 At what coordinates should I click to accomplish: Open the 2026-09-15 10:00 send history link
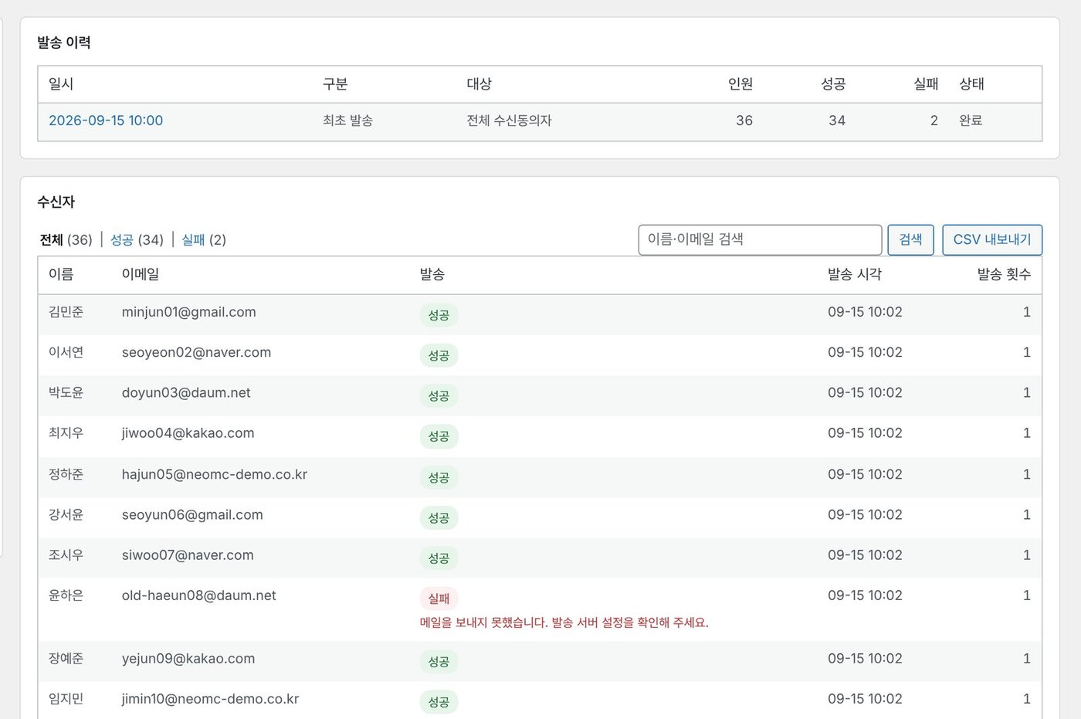[106, 120]
